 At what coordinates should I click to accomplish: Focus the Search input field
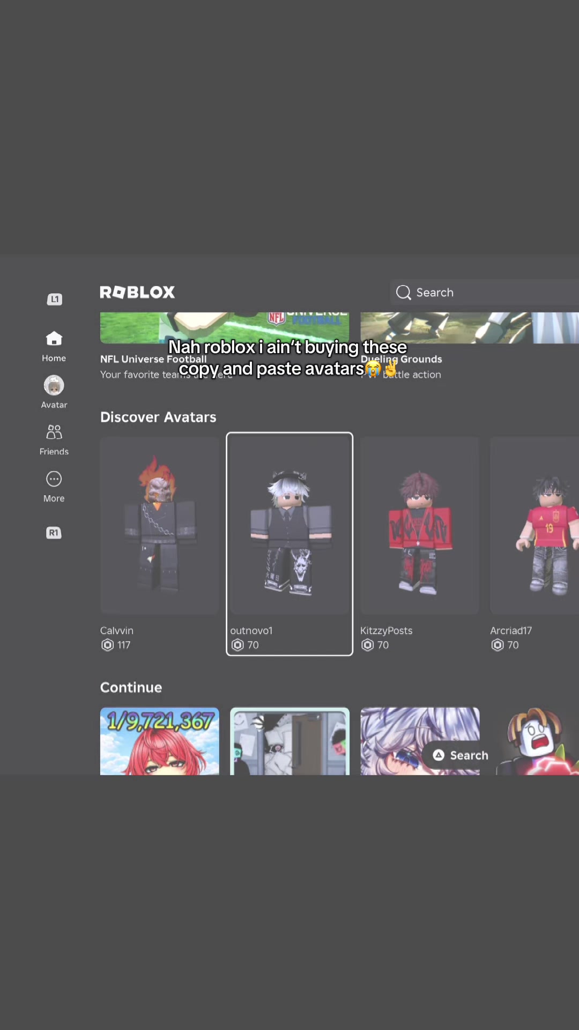pos(484,292)
